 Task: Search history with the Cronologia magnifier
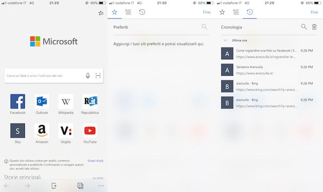click(304, 27)
